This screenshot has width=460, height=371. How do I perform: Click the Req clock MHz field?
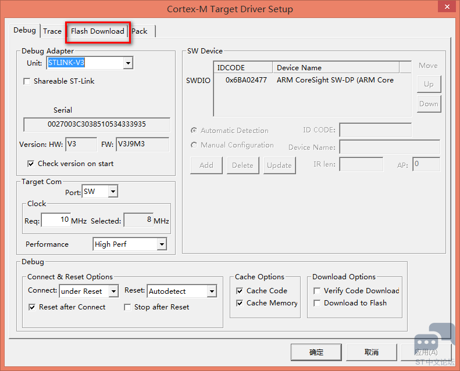[x=56, y=220]
